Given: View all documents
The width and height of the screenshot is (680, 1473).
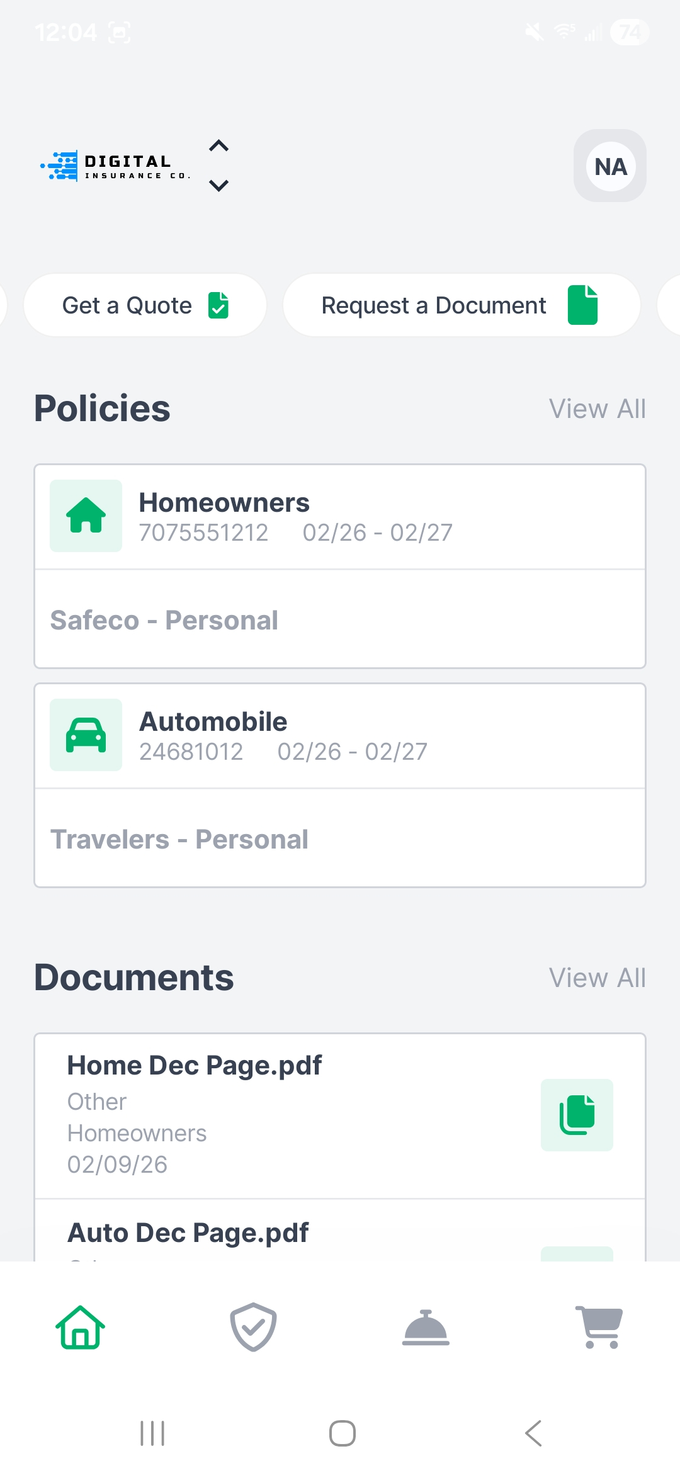Looking at the screenshot, I should [x=597, y=978].
